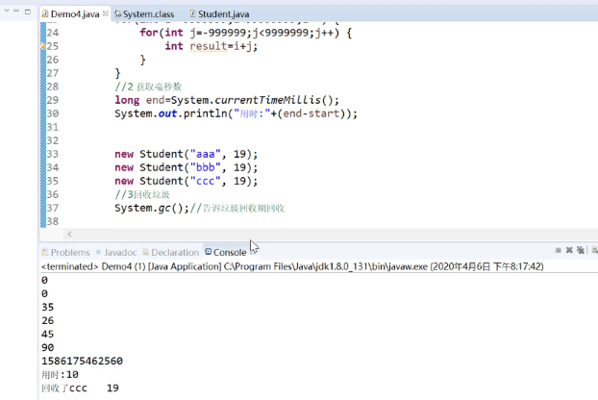Image resolution: width=598 pixels, height=400 pixels.
Task: Switch to the Demo4.java editor tab
Action: coord(75,14)
